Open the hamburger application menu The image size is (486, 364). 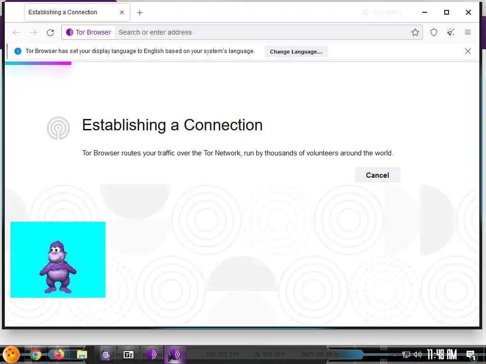coord(467,32)
